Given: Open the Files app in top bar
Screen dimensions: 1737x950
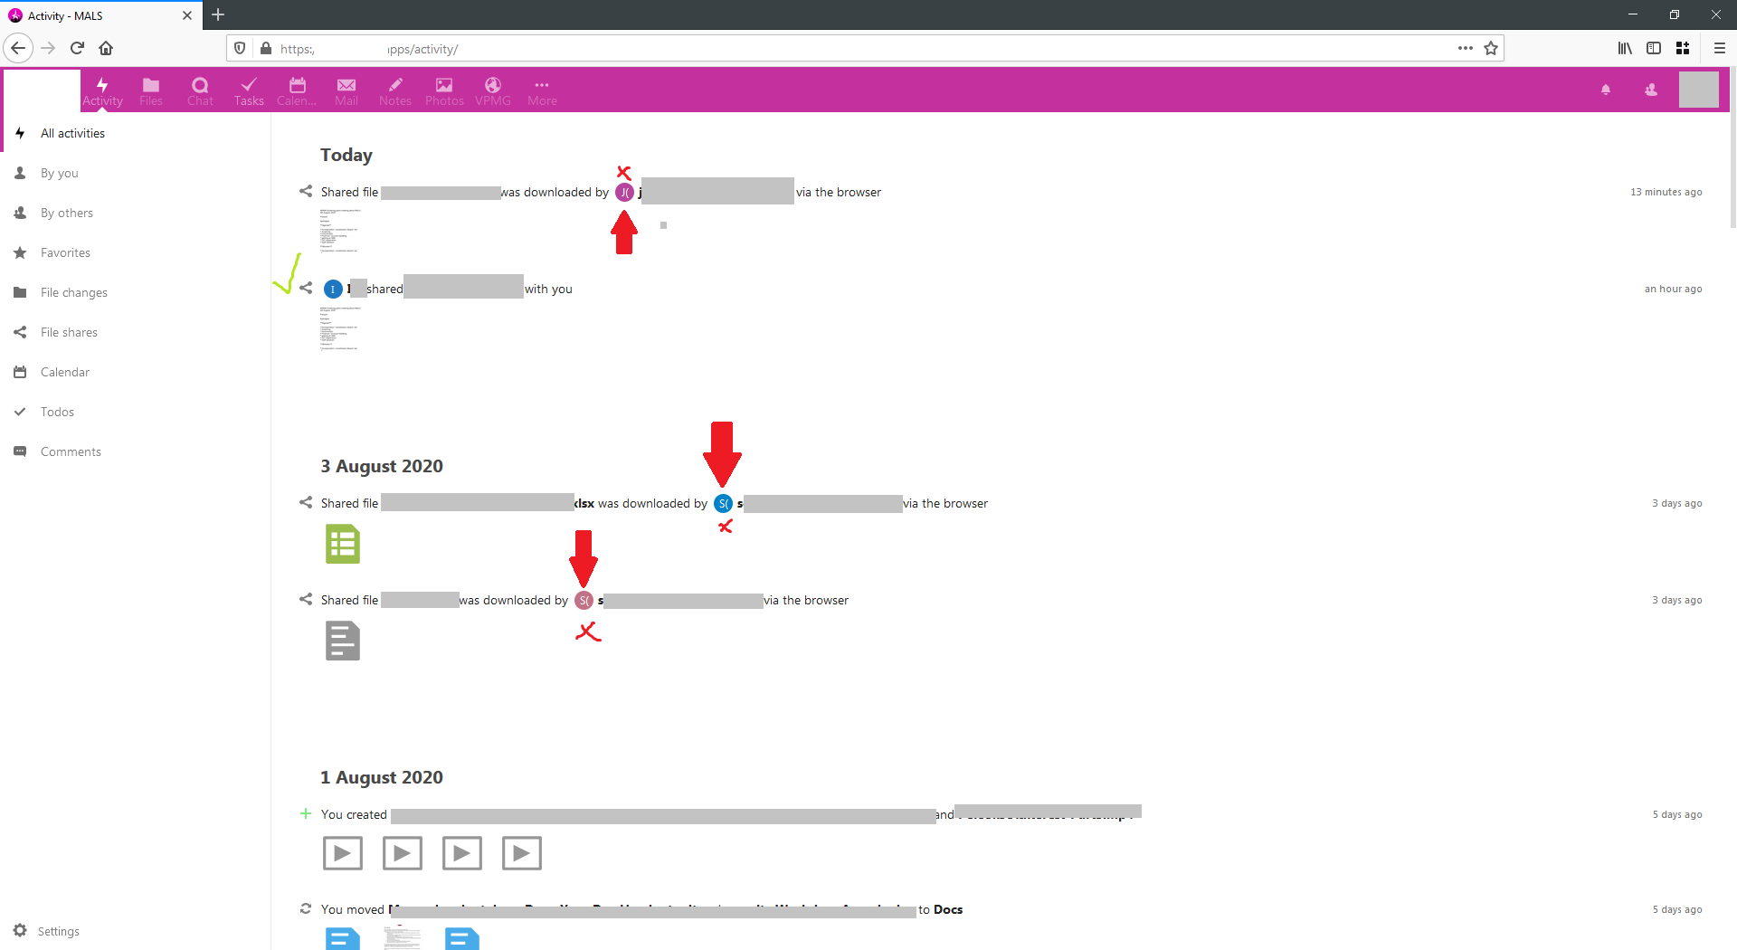Looking at the screenshot, I should (x=151, y=91).
